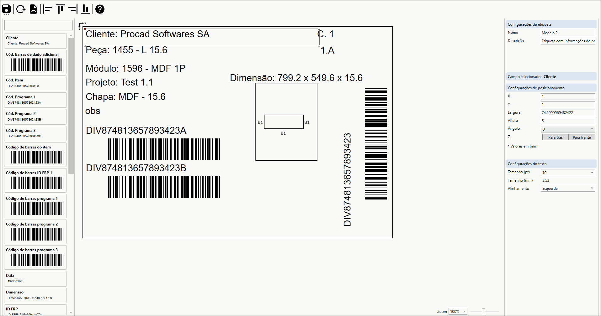Align selected fields to the left
Viewport: 601px width, 316px height.
48,9
